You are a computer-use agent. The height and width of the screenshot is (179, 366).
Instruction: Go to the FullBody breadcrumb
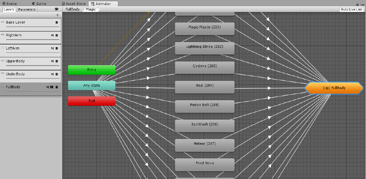[73, 9]
